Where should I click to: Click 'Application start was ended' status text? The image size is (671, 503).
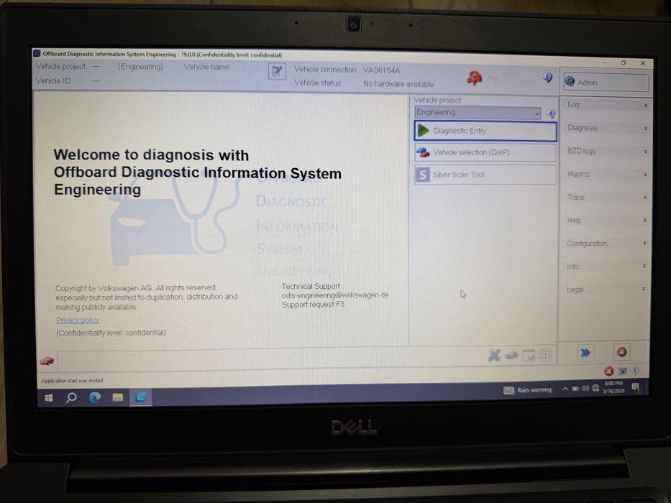click(73, 381)
